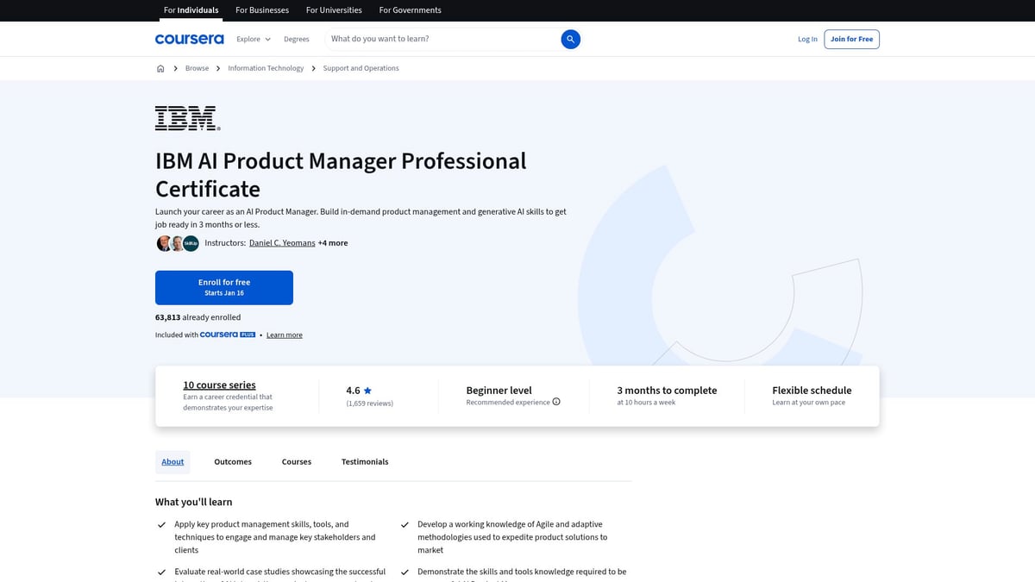This screenshot has width=1035, height=582.
Task: Open the Explore dropdown menu
Action: [x=254, y=39]
